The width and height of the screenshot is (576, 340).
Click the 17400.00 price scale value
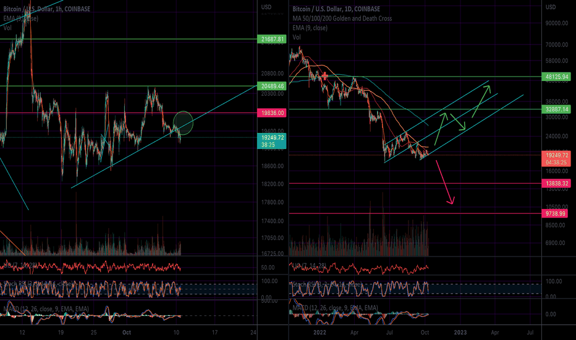[x=272, y=221]
